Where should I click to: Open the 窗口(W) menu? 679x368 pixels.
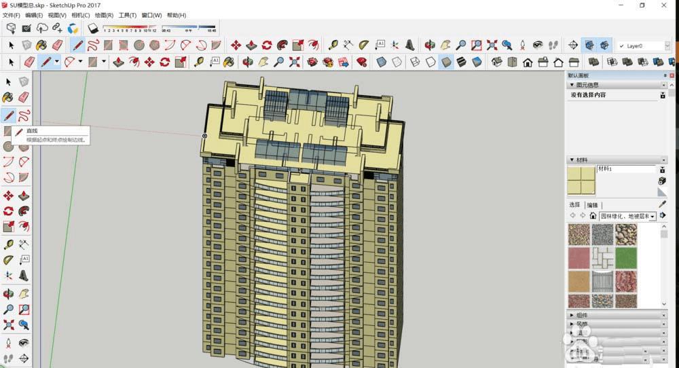pos(151,15)
